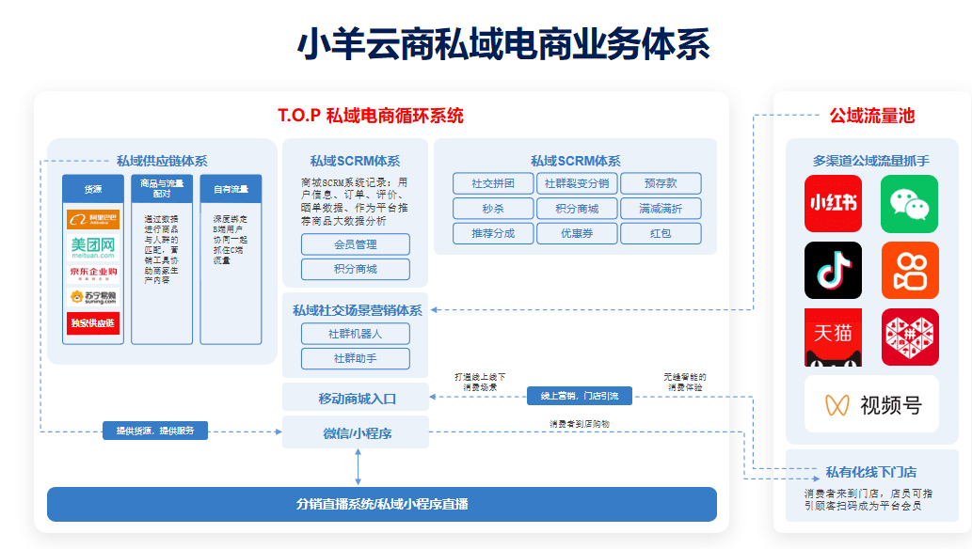Screen dimensions: 972x549
Task: Select the 满减满折 box
Action: (661, 208)
